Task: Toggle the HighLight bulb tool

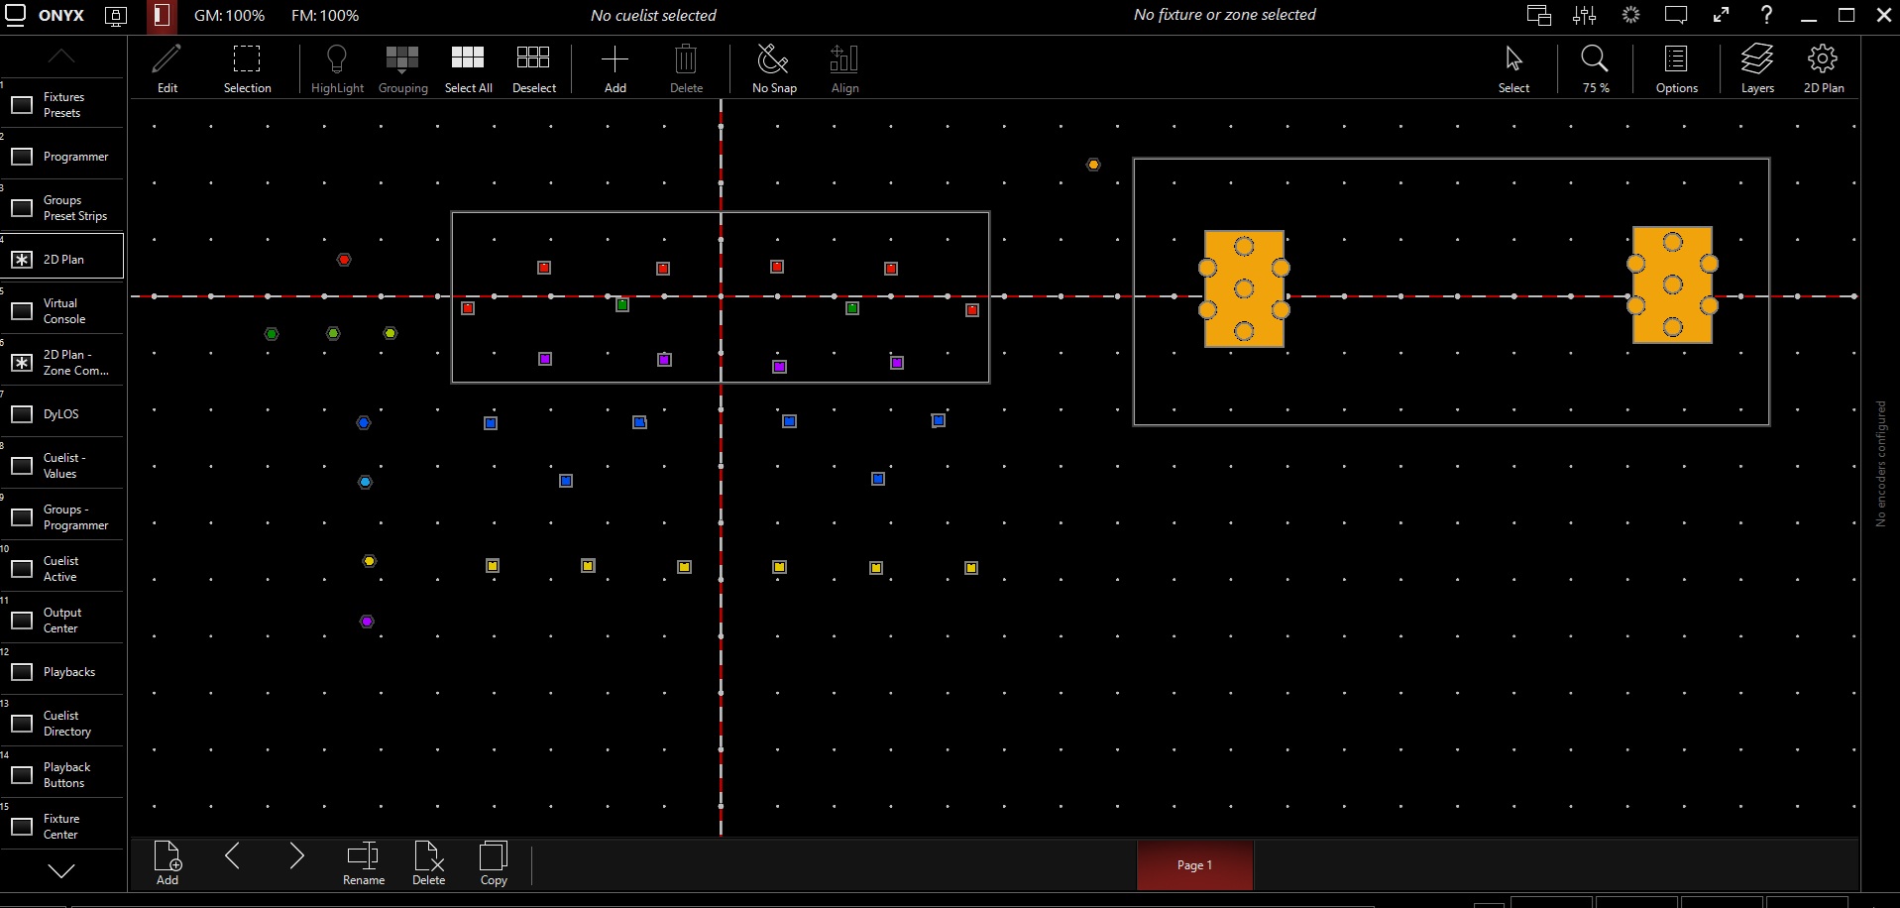Action: tap(337, 68)
